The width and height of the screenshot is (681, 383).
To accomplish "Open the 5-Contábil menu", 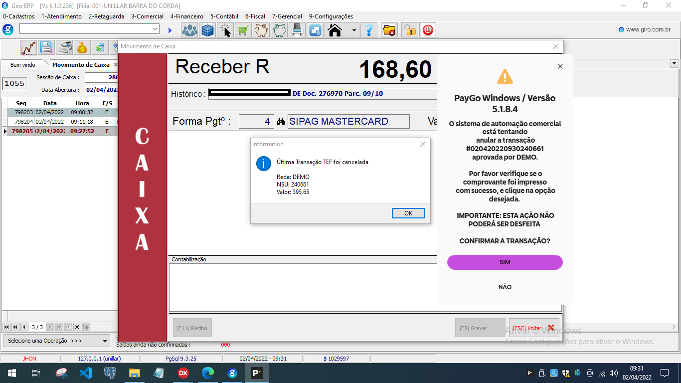I will pyautogui.click(x=224, y=16).
